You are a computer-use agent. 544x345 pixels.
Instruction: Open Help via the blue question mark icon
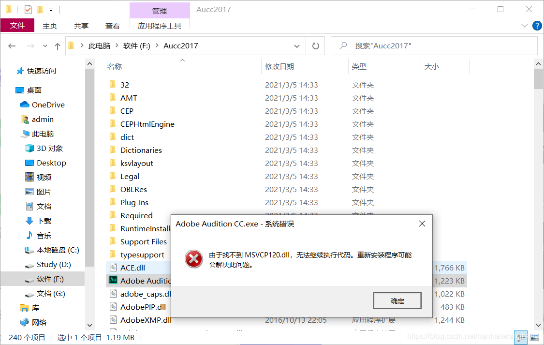point(537,26)
